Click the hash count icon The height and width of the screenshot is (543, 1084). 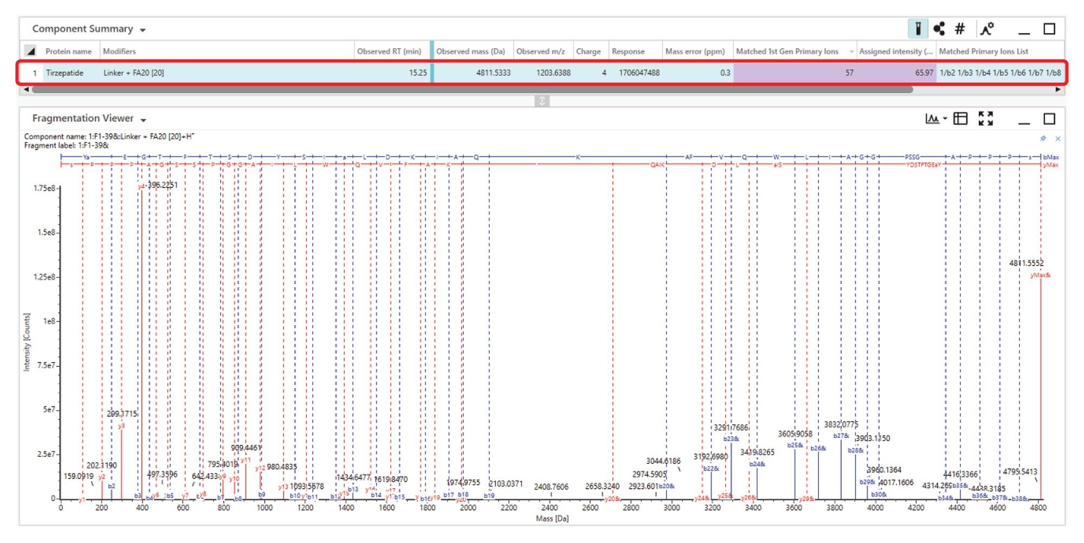(x=960, y=29)
